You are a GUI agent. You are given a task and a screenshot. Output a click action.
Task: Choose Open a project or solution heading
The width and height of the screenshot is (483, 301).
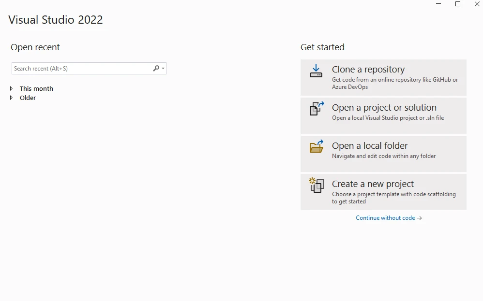[384, 107]
